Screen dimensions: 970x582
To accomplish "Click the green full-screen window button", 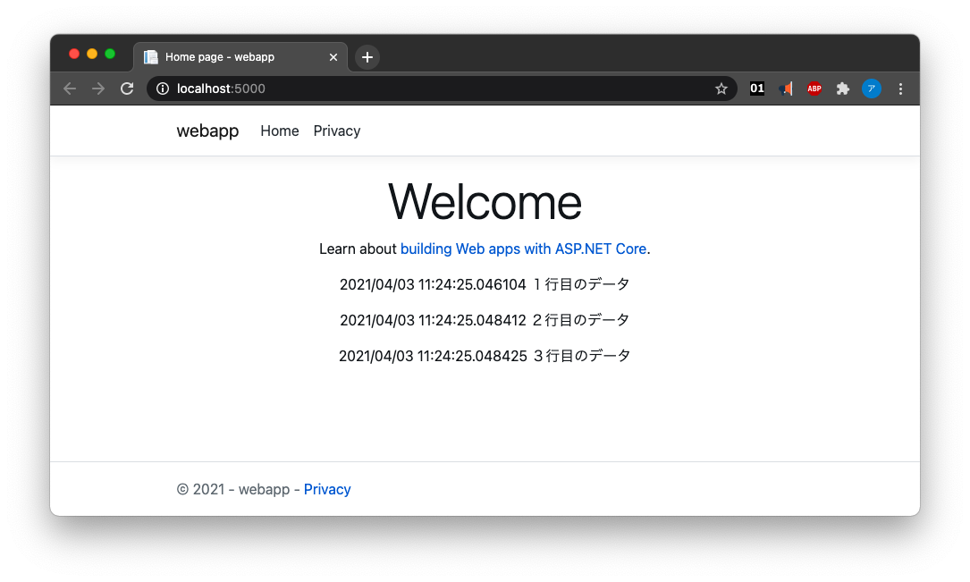I will [x=110, y=54].
